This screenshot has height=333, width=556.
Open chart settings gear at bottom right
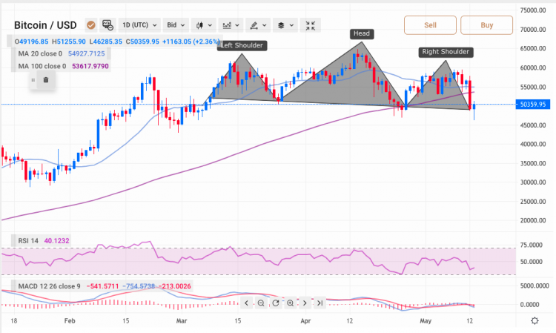(x=535, y=321)
